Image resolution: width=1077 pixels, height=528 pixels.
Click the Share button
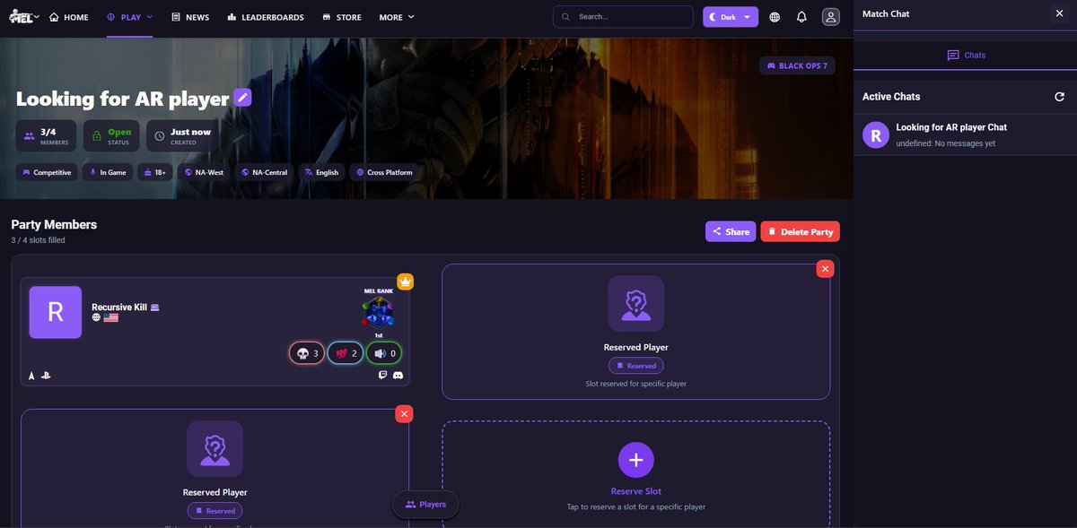[731, 231]
